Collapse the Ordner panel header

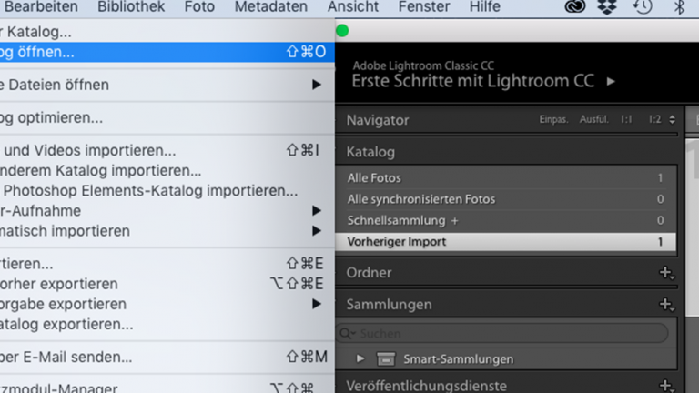pos(370,273)
